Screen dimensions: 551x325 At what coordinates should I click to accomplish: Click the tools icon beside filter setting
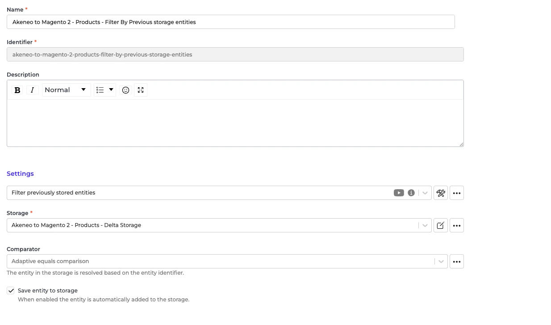tap(441, 193)
